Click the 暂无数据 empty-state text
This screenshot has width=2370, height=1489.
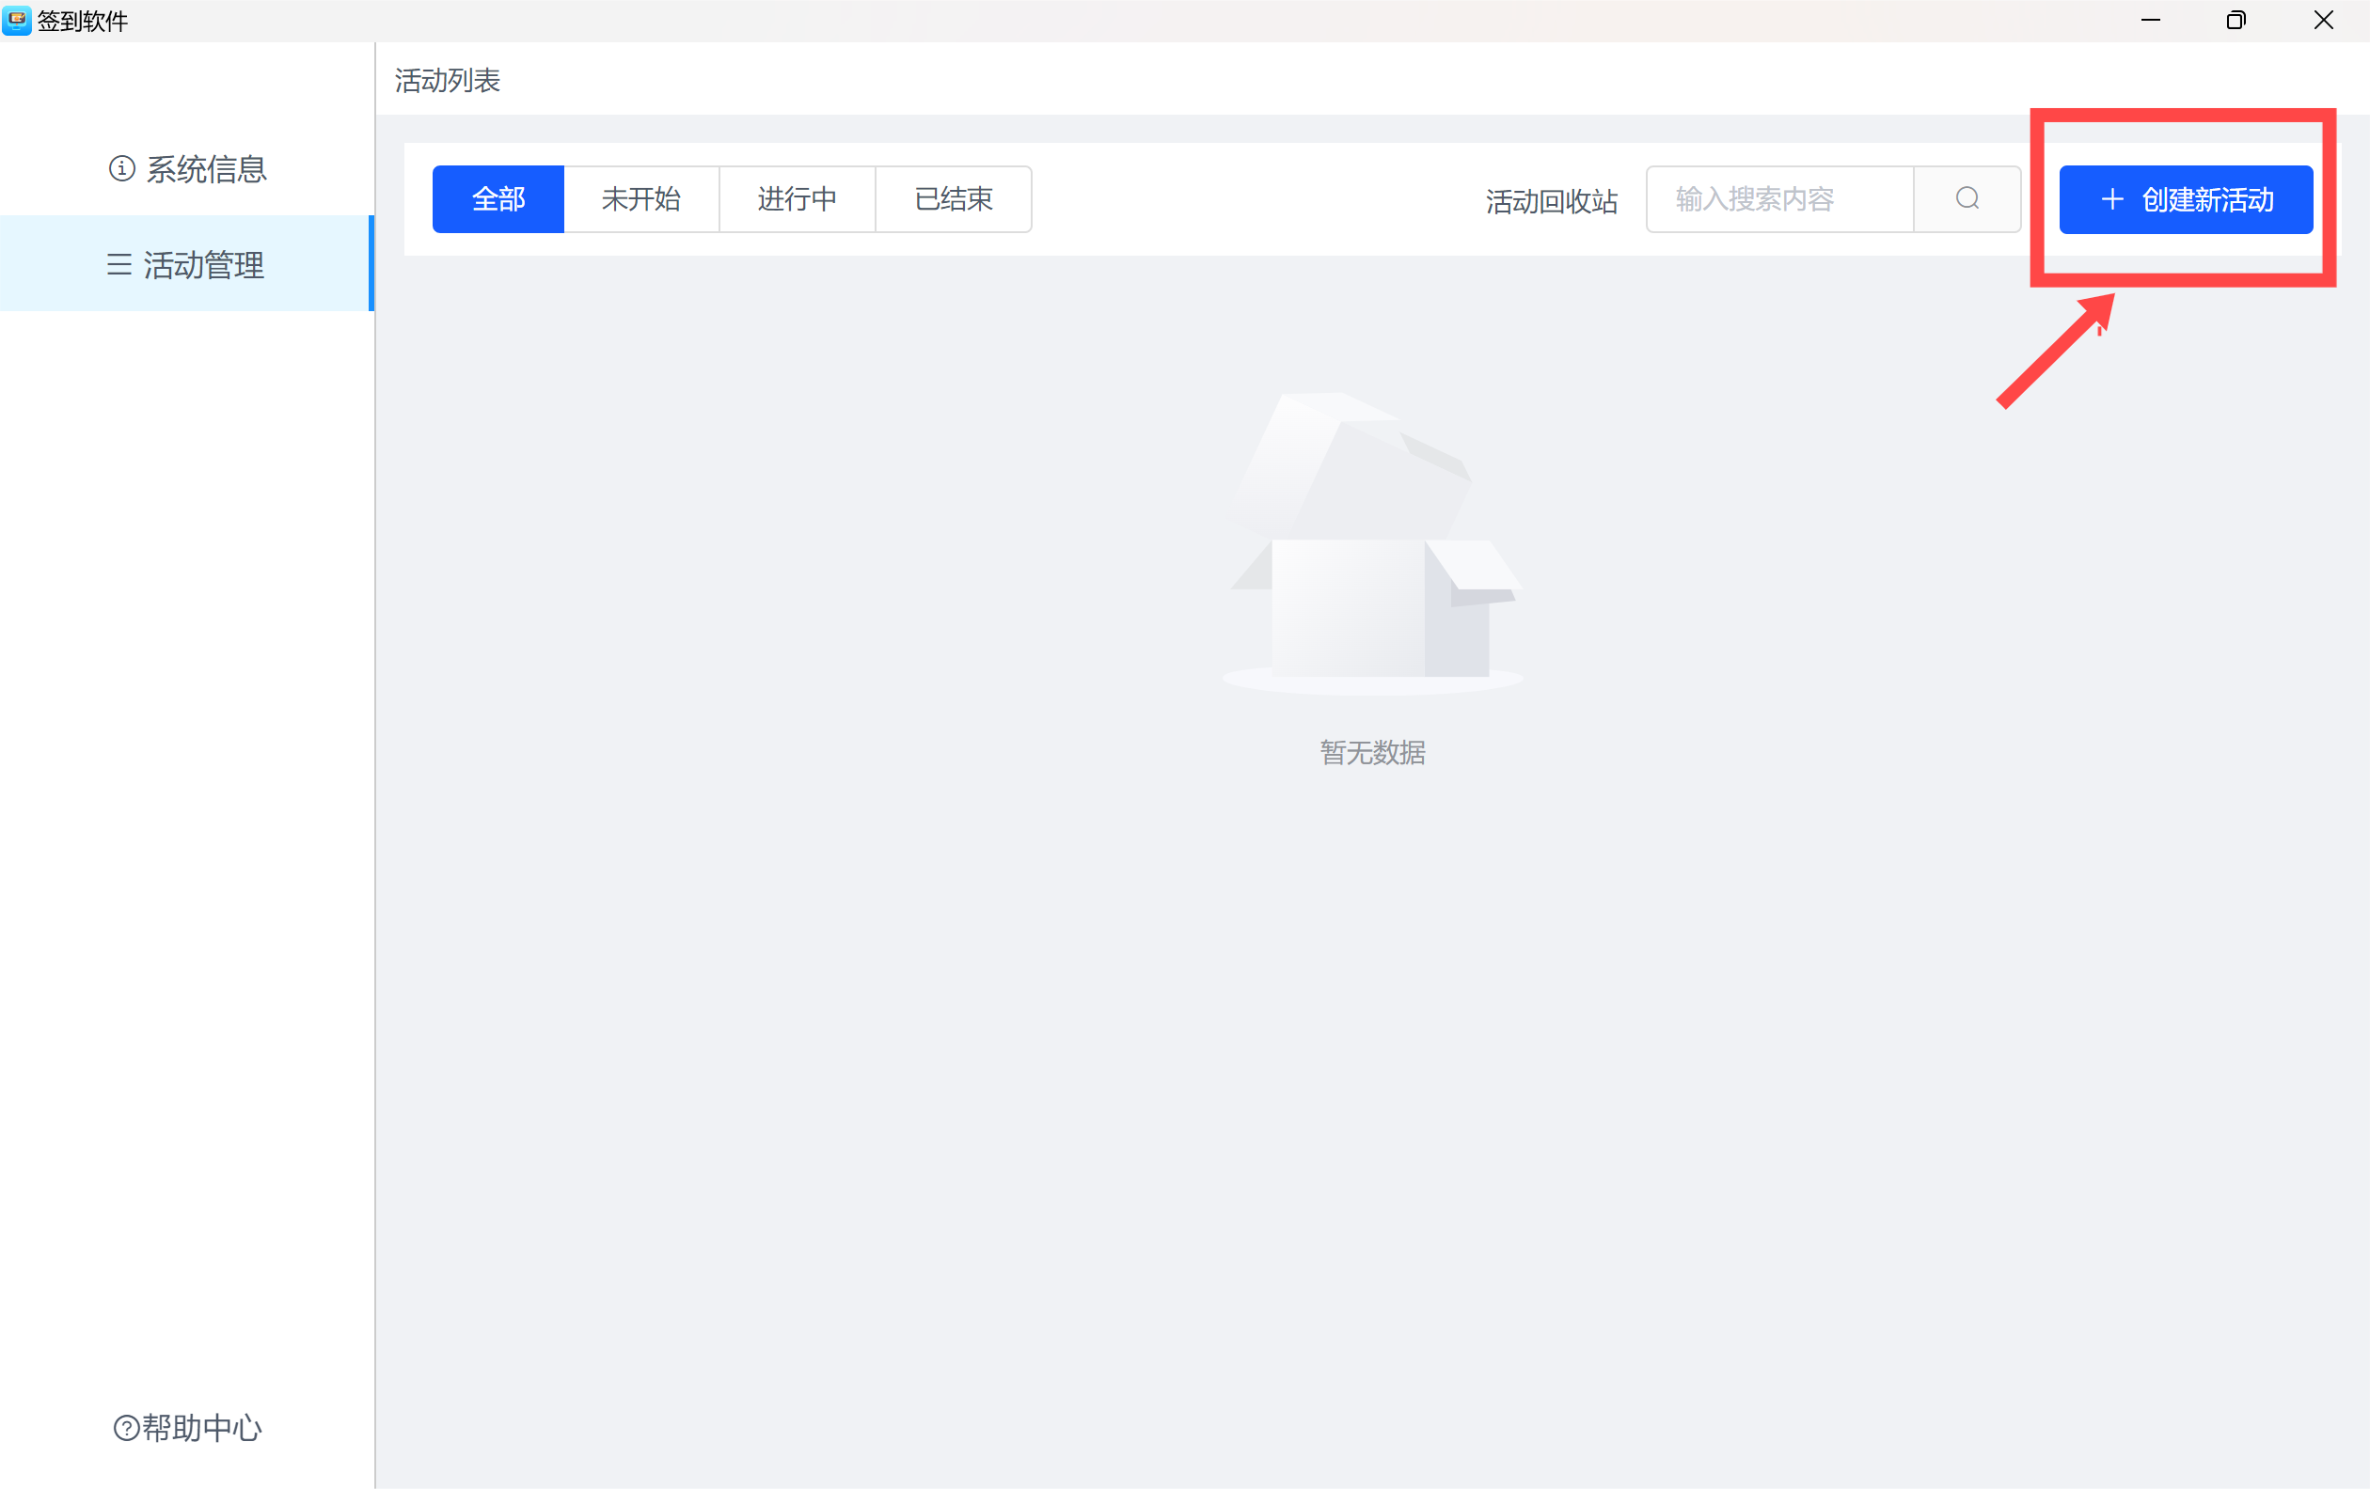(x=1373, y=752)
